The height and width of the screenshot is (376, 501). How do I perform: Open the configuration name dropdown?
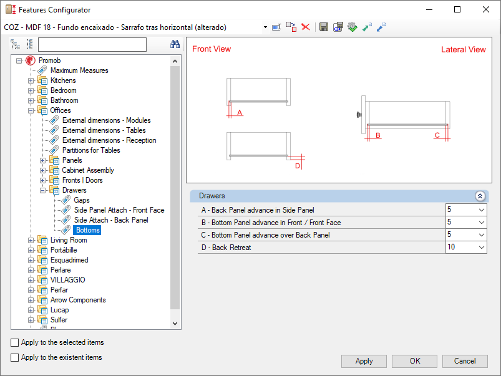coord(265,27)
